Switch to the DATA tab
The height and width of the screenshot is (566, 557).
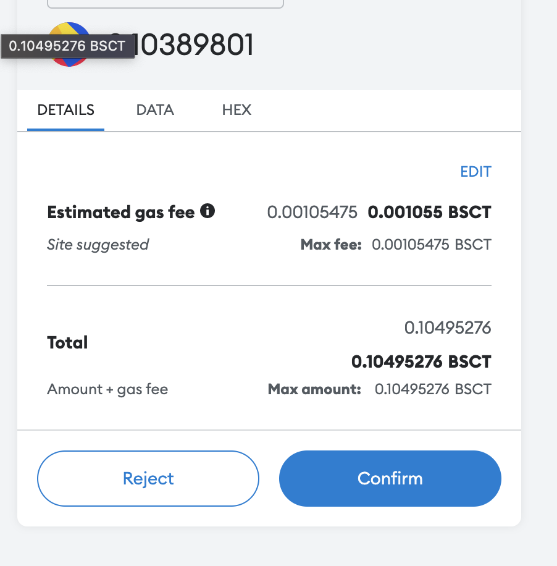pos(155,110)
